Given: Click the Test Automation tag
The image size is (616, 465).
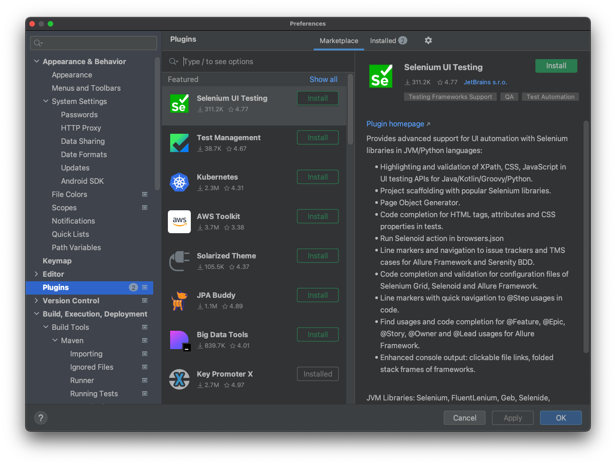Looking at the screenshot, I should tap(550, 97).
